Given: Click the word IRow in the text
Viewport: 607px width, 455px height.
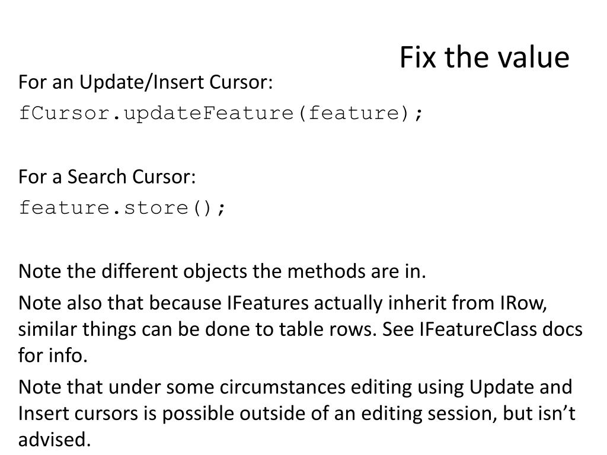Looking at the screenshot, I should (x=523, y=303).
